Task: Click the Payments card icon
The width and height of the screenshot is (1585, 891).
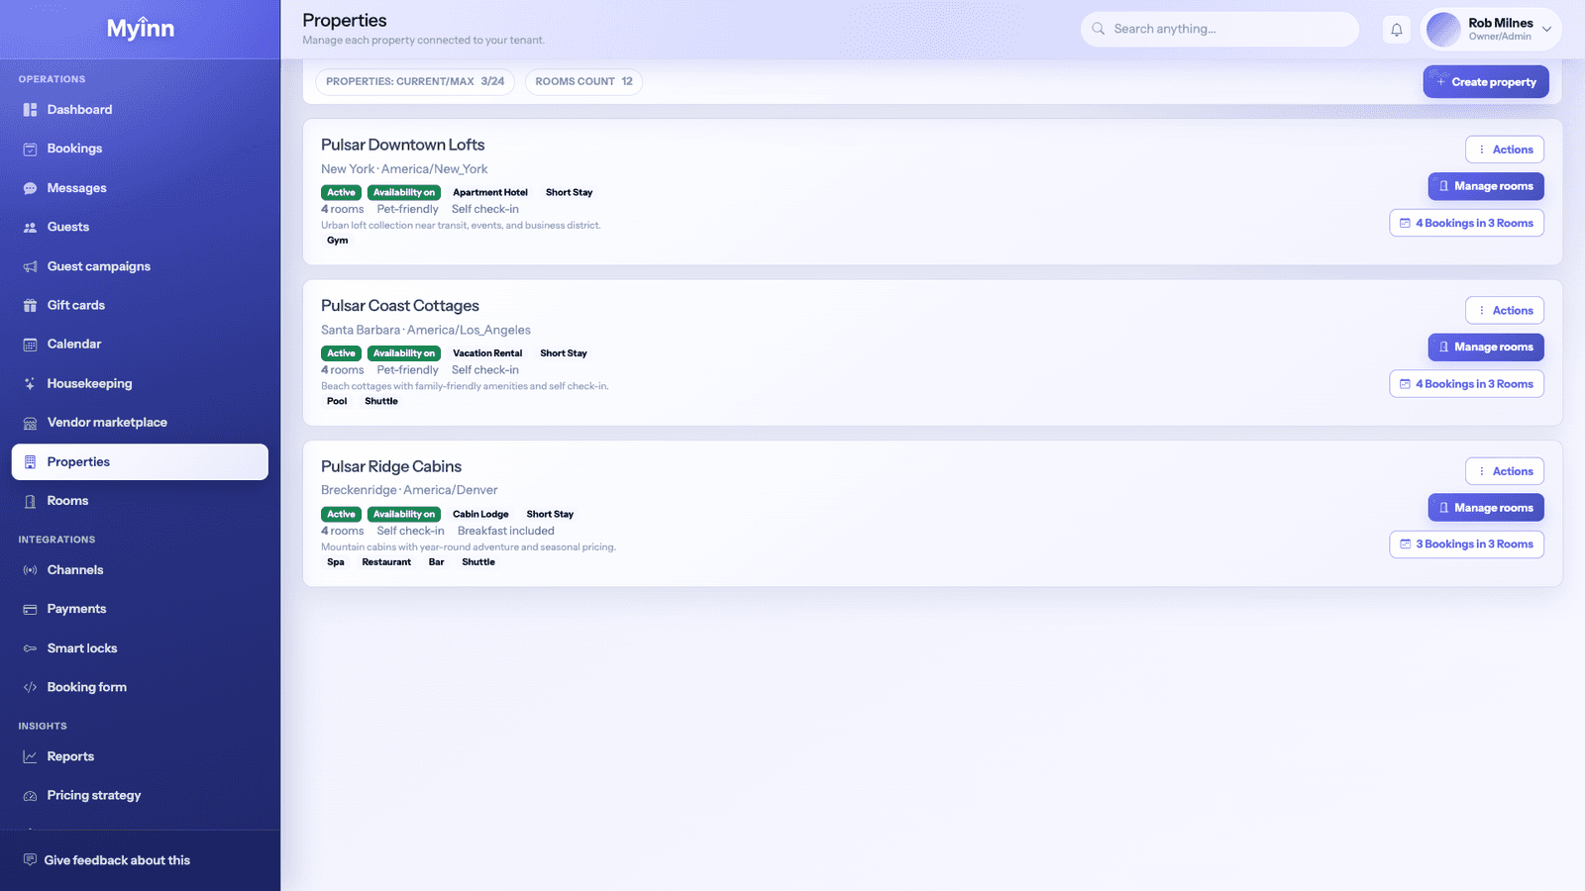Action: tap(30, 609)
